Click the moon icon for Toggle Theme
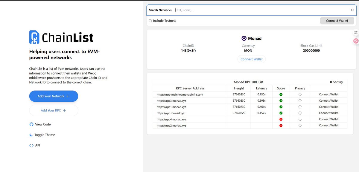The height and width of the screenshot is (172, 359). click(31, 135)
